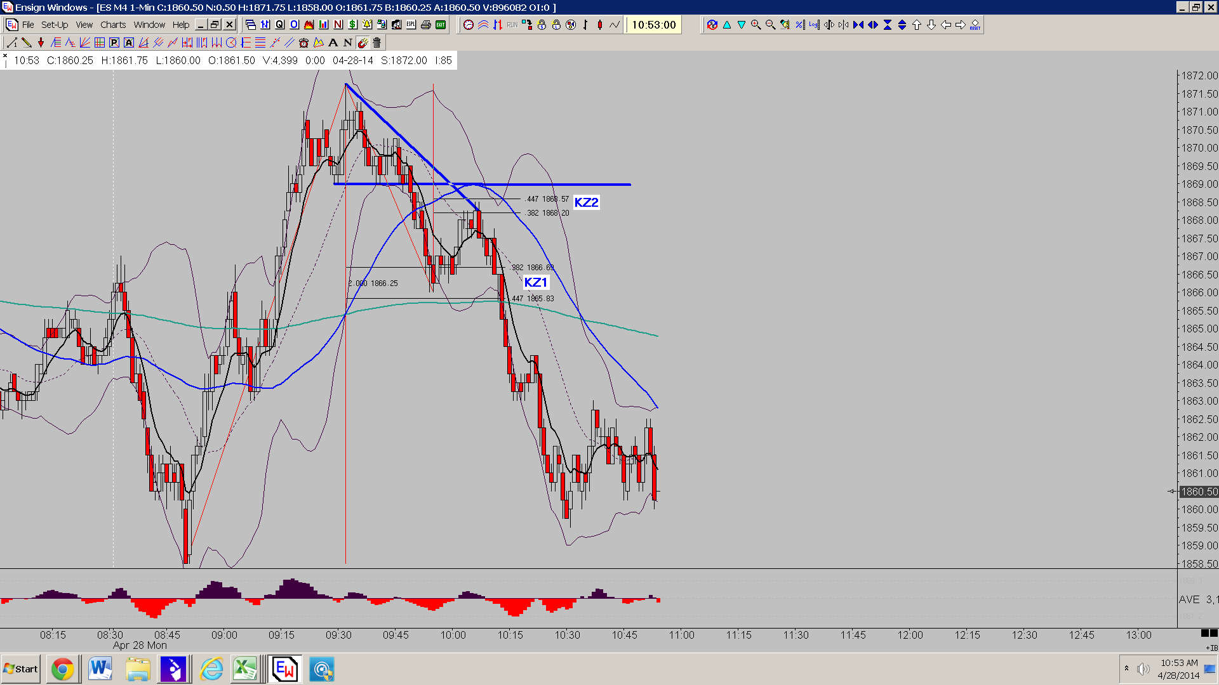Click the green EXIT button

[441, 25]
